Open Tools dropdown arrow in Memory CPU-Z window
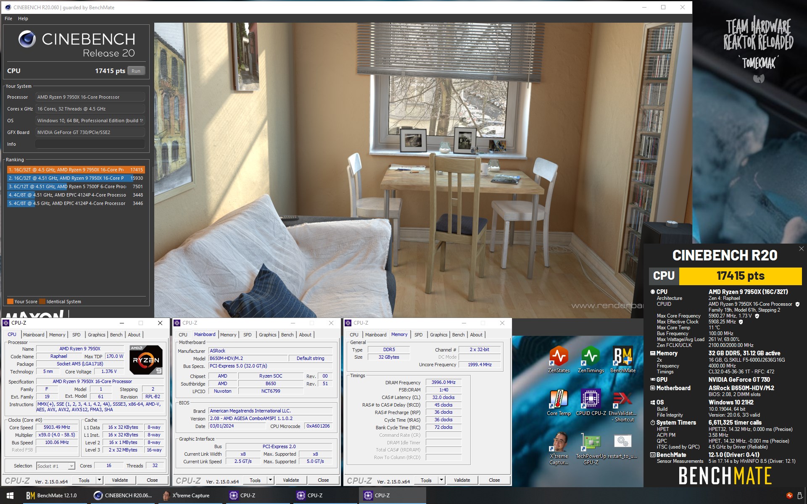807x504 pixels. click(x=442, y=480)
